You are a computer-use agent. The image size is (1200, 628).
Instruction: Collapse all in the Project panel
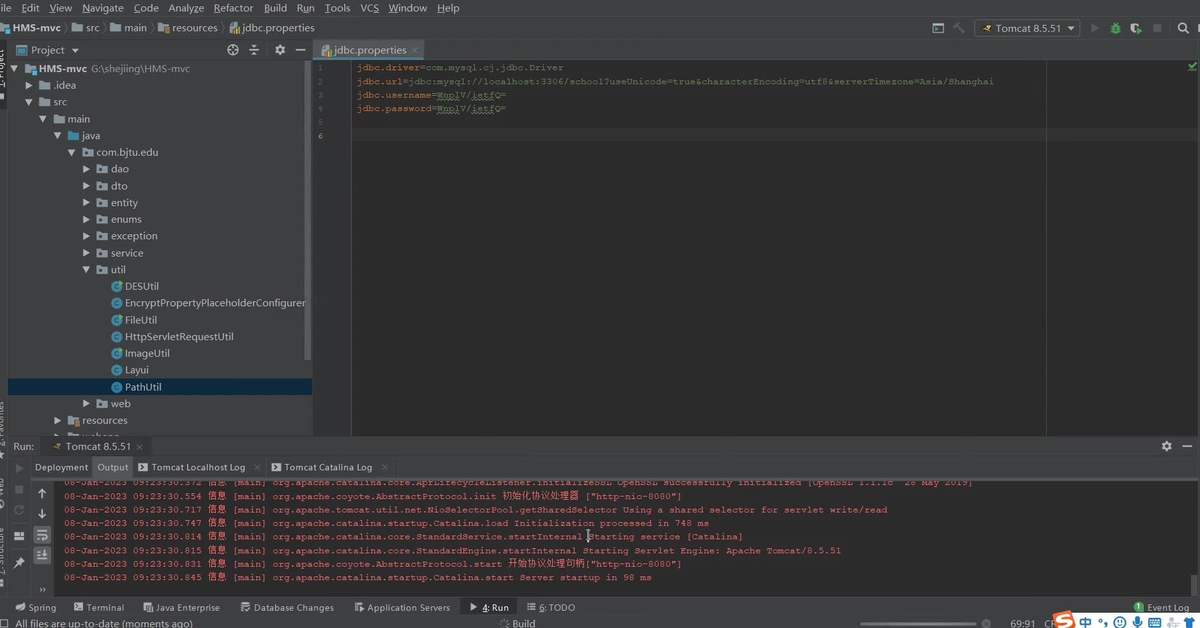[254, 50]
